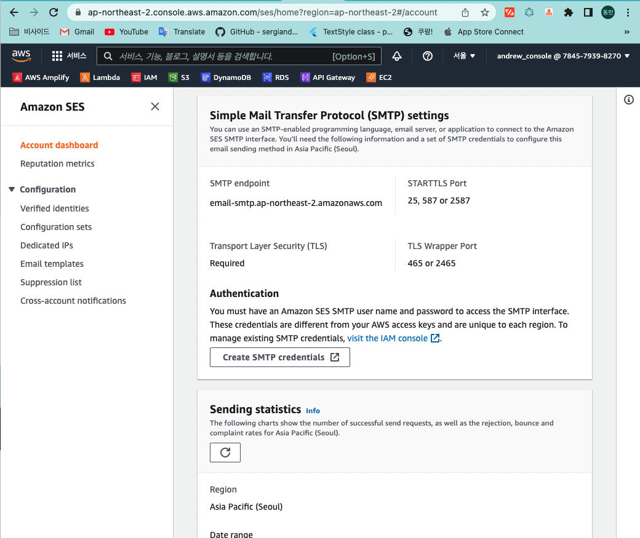This screenshot has width=640, height=538.
Task: Open Configuration sets in the sidebar
Action: click(56, 227)
